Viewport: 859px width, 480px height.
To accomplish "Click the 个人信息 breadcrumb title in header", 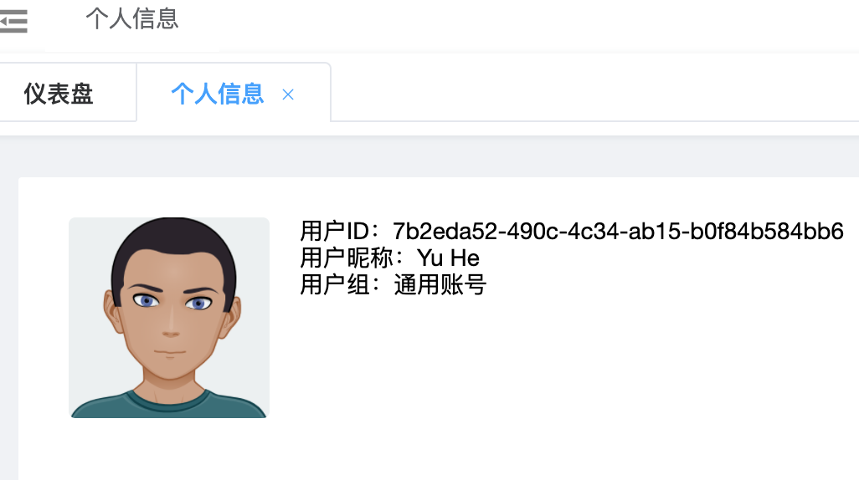I will [x=132, y=18].
